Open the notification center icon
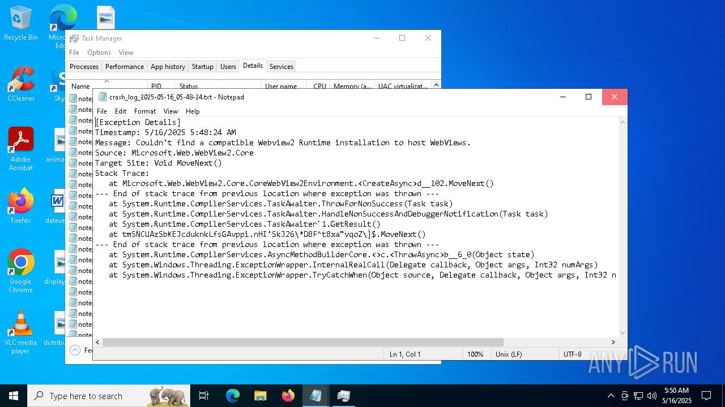Image resolution: width=725 pixels, height=407 pixels. tap(706, 396)
